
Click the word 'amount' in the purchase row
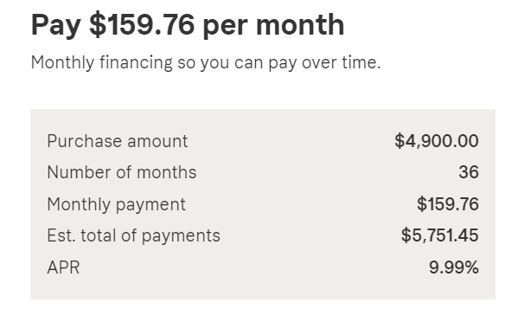click(157, 142)
